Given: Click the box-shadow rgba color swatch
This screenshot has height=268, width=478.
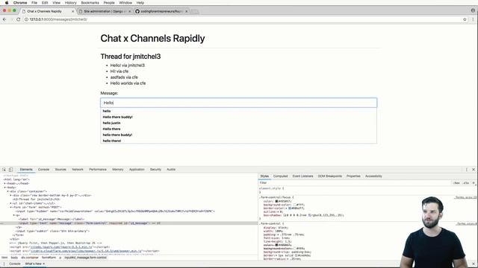Looking at the screenshot, I should [x=309, y=215].
